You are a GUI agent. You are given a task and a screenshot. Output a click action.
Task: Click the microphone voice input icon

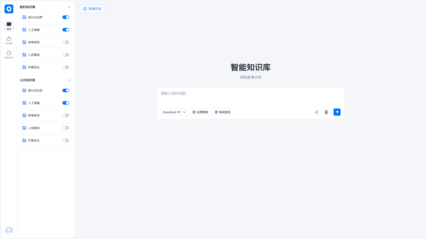(x=326, y=112)
